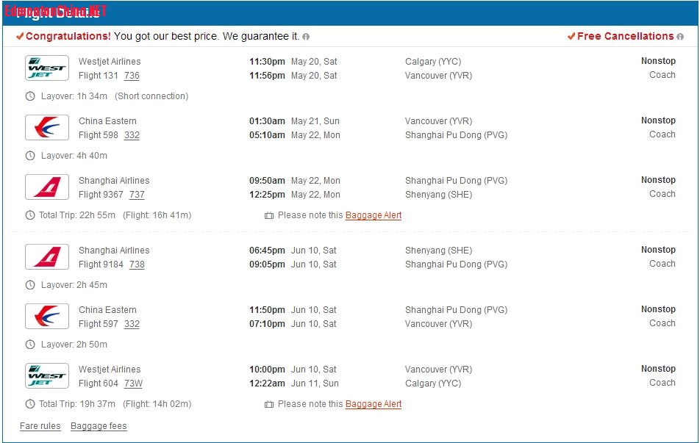Click aircraft code 736 for Flight 131
This screenshot has height=443, width=700.
click(x=132, y=76)
